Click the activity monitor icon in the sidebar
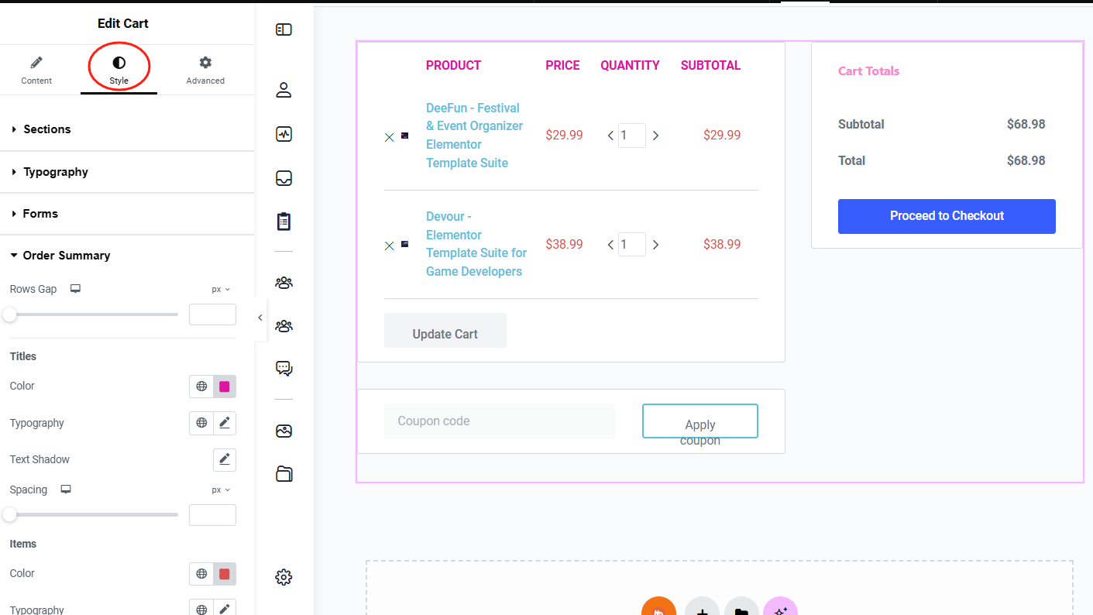1093x615 pixels. point(284,133)
